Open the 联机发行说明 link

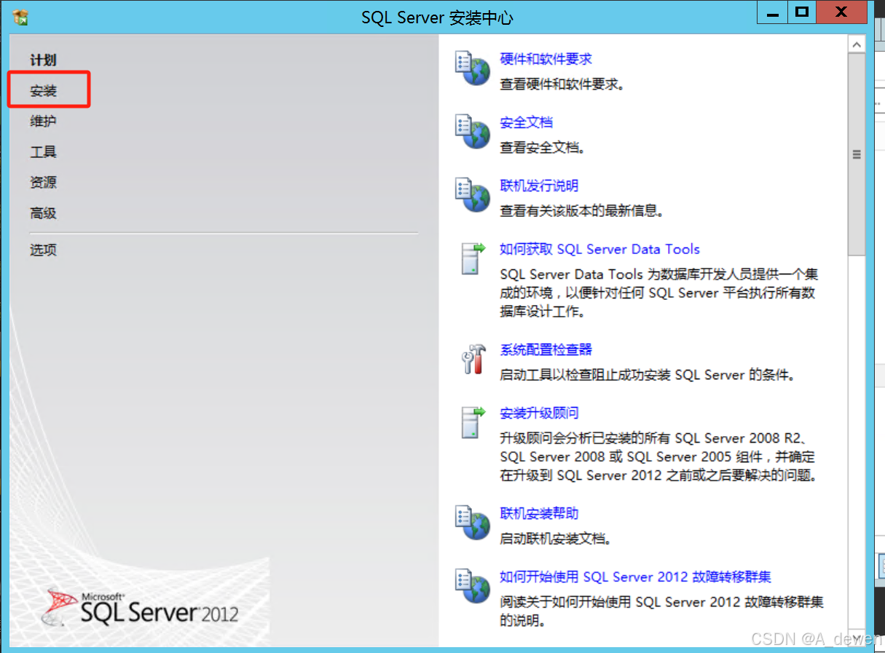pos(539,186)
